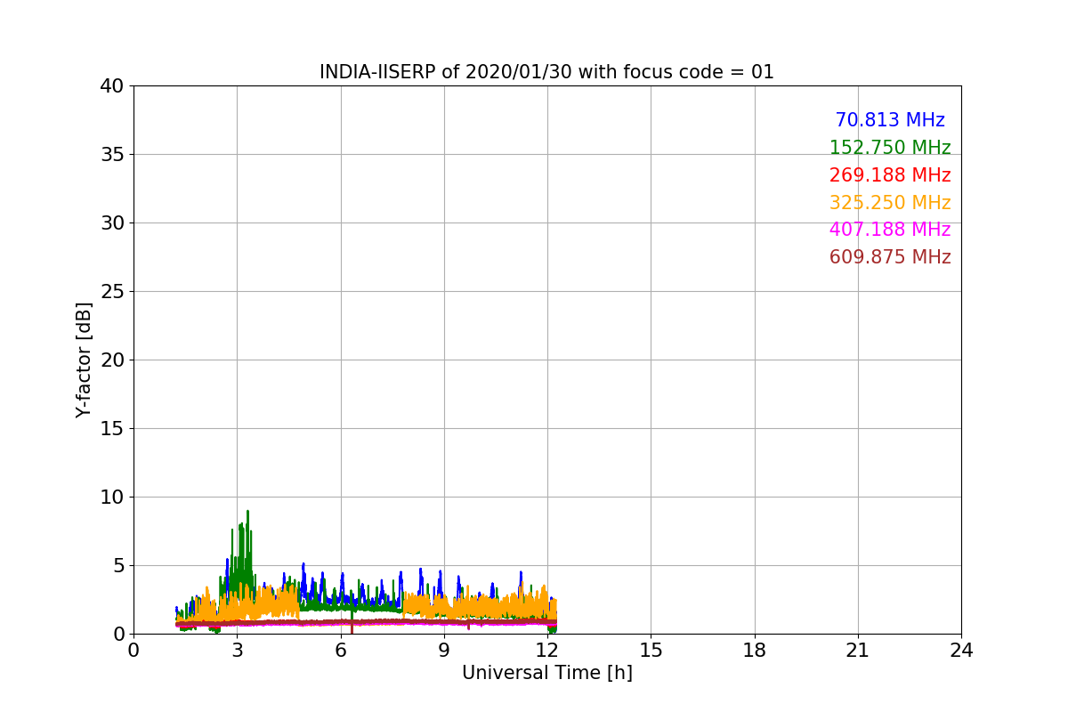
Task: Click the y-axis tick label 30
Action: 111,223
